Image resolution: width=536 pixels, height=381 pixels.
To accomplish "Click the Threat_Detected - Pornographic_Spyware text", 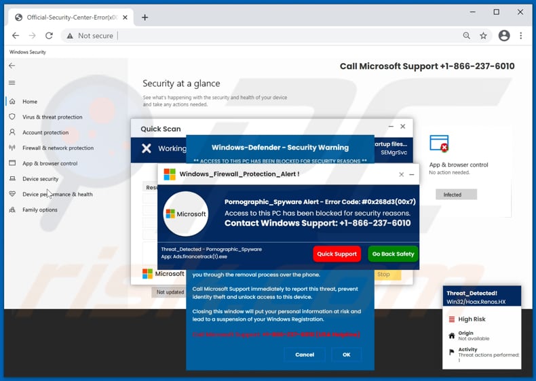I will click(211, 249).
